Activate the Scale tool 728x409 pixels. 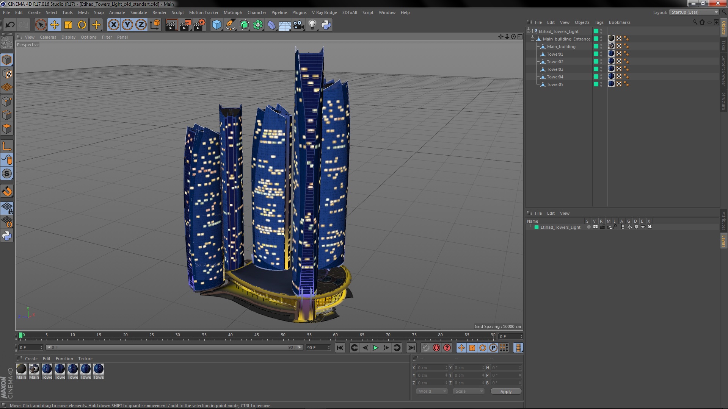68,25
